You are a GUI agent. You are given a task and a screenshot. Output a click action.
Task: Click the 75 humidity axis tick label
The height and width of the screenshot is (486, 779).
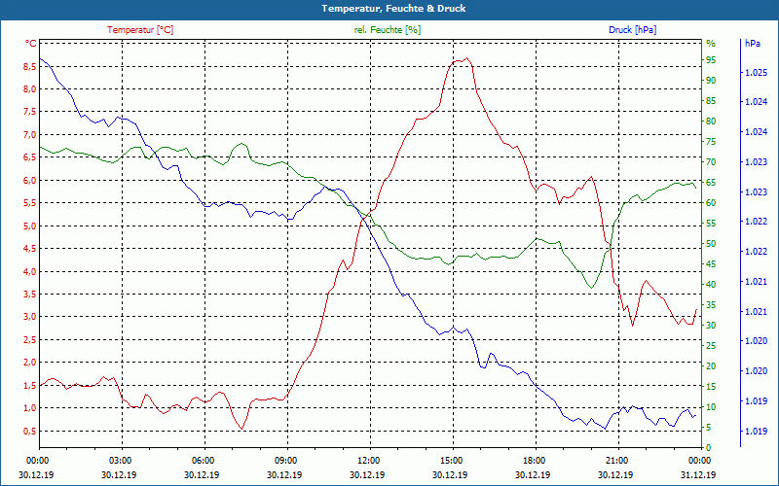tap(711, 142)
